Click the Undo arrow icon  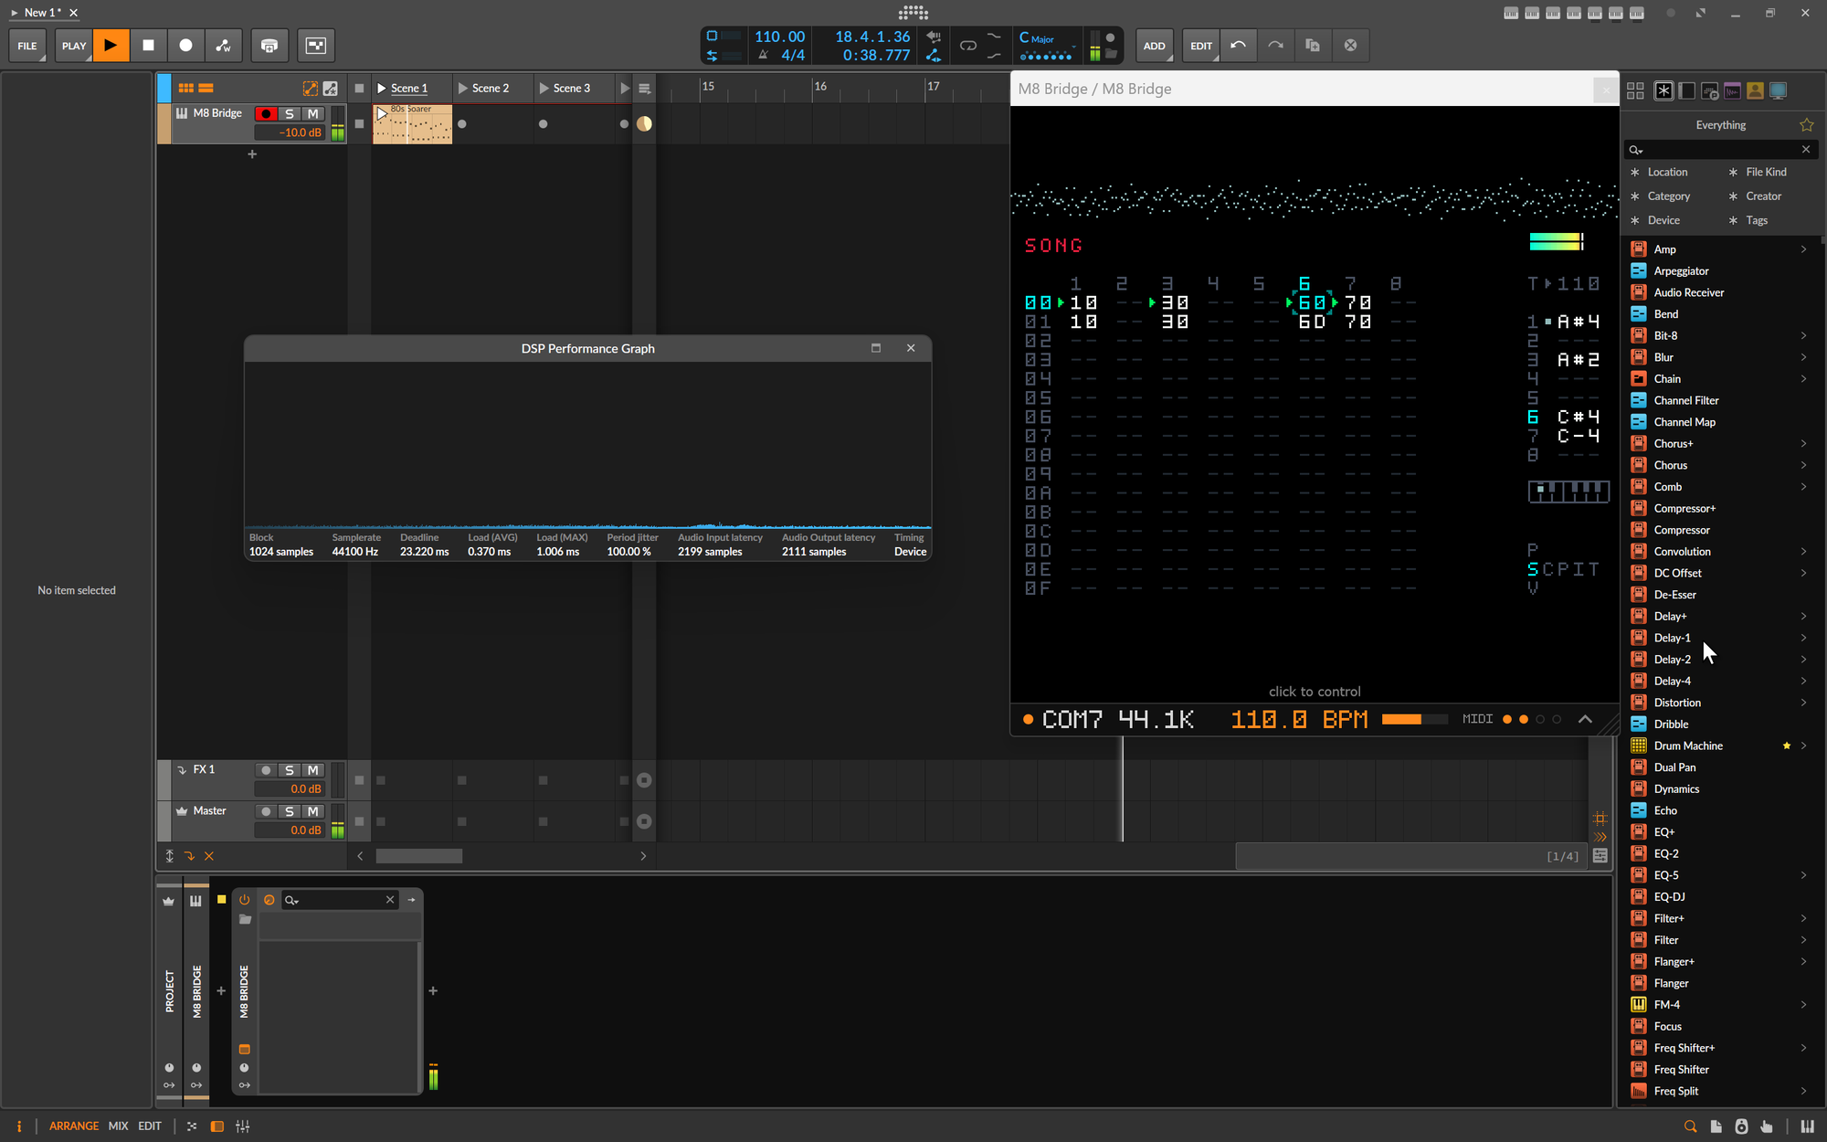point(1238,45)
